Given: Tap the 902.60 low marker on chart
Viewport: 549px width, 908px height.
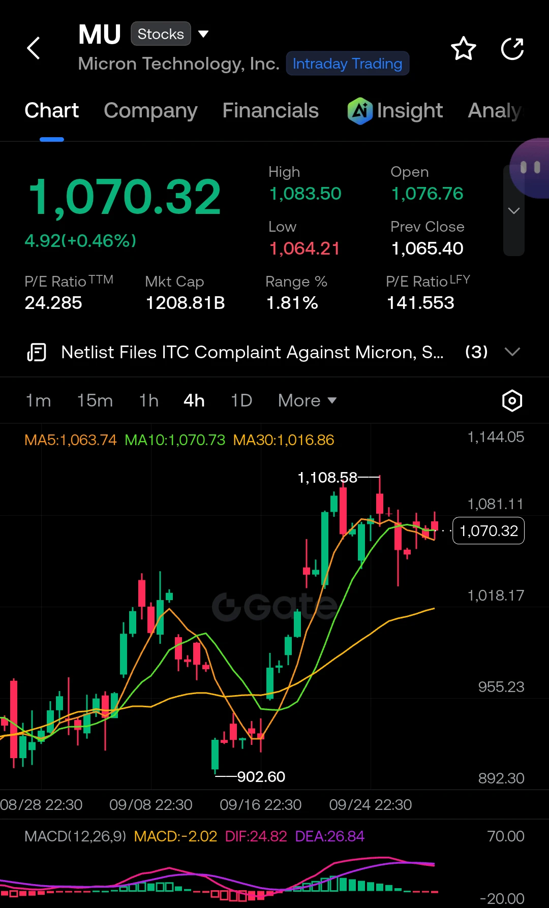Looking at the screenshot, I should (261, 777).
